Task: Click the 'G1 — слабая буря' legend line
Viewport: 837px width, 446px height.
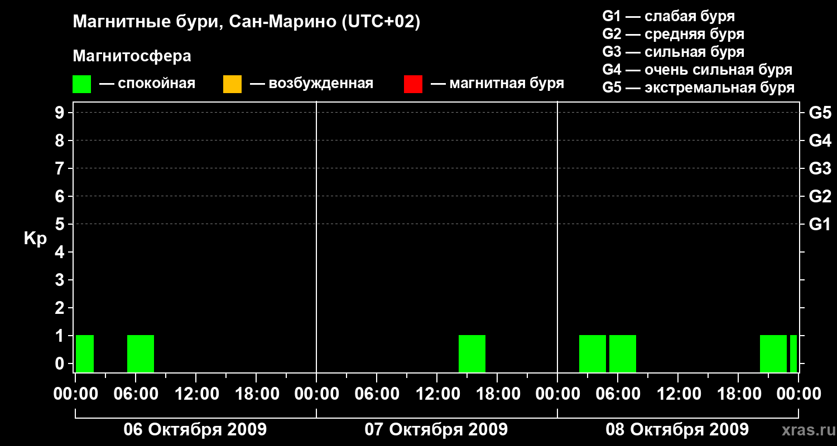Action: (668, 16)
